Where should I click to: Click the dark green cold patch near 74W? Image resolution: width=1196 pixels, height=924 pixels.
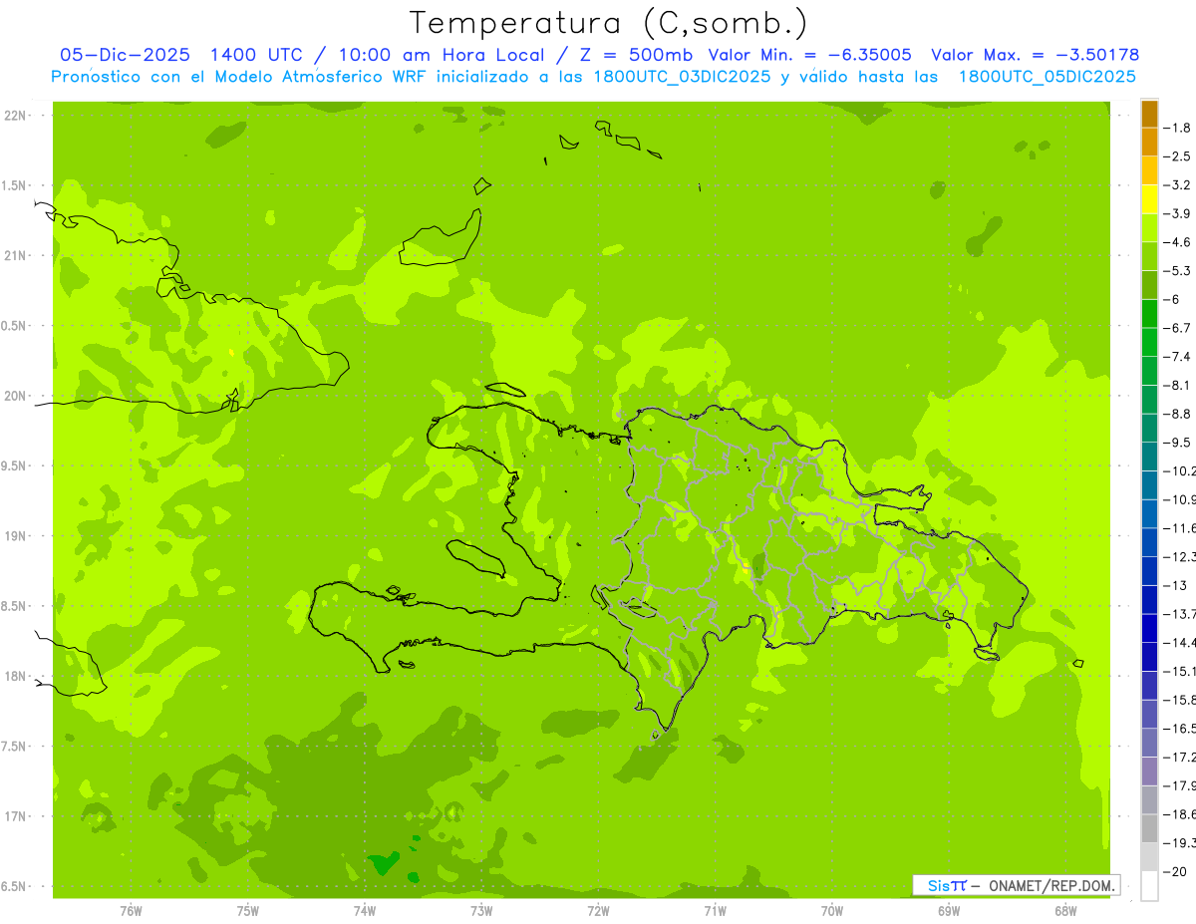(x=383, y=862)
